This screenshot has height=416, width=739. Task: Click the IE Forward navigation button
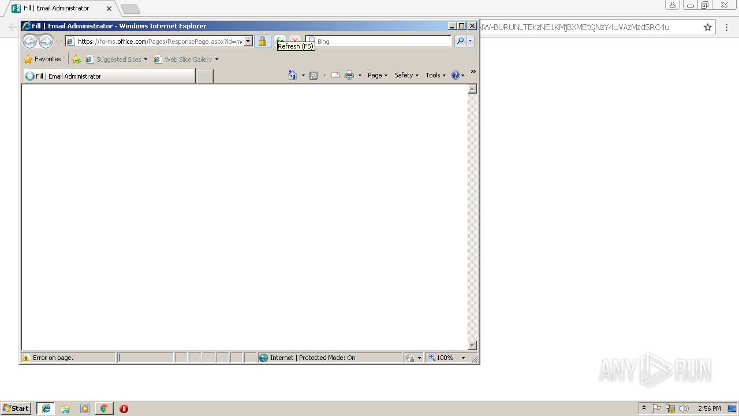coord(46,41)
